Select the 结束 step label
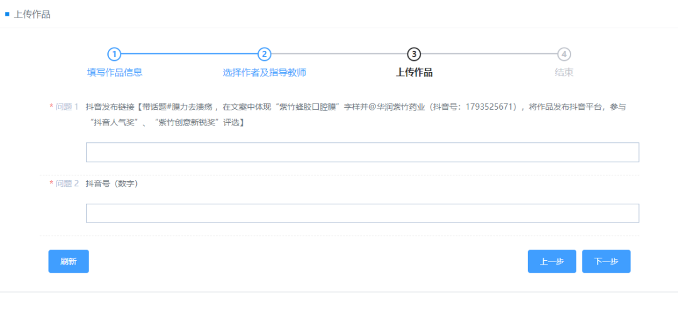The height and width of the screenshot is (311, 678). [x=564, y=73]
